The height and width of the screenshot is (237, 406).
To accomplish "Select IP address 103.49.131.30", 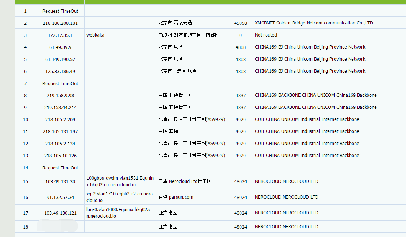I will [60, 182].
